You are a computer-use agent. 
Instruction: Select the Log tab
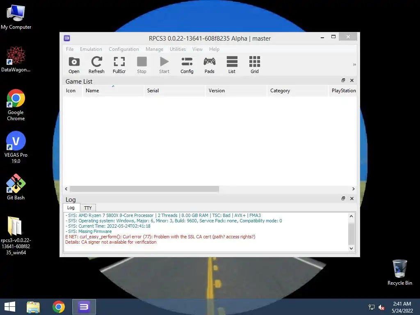pos(71,208)
